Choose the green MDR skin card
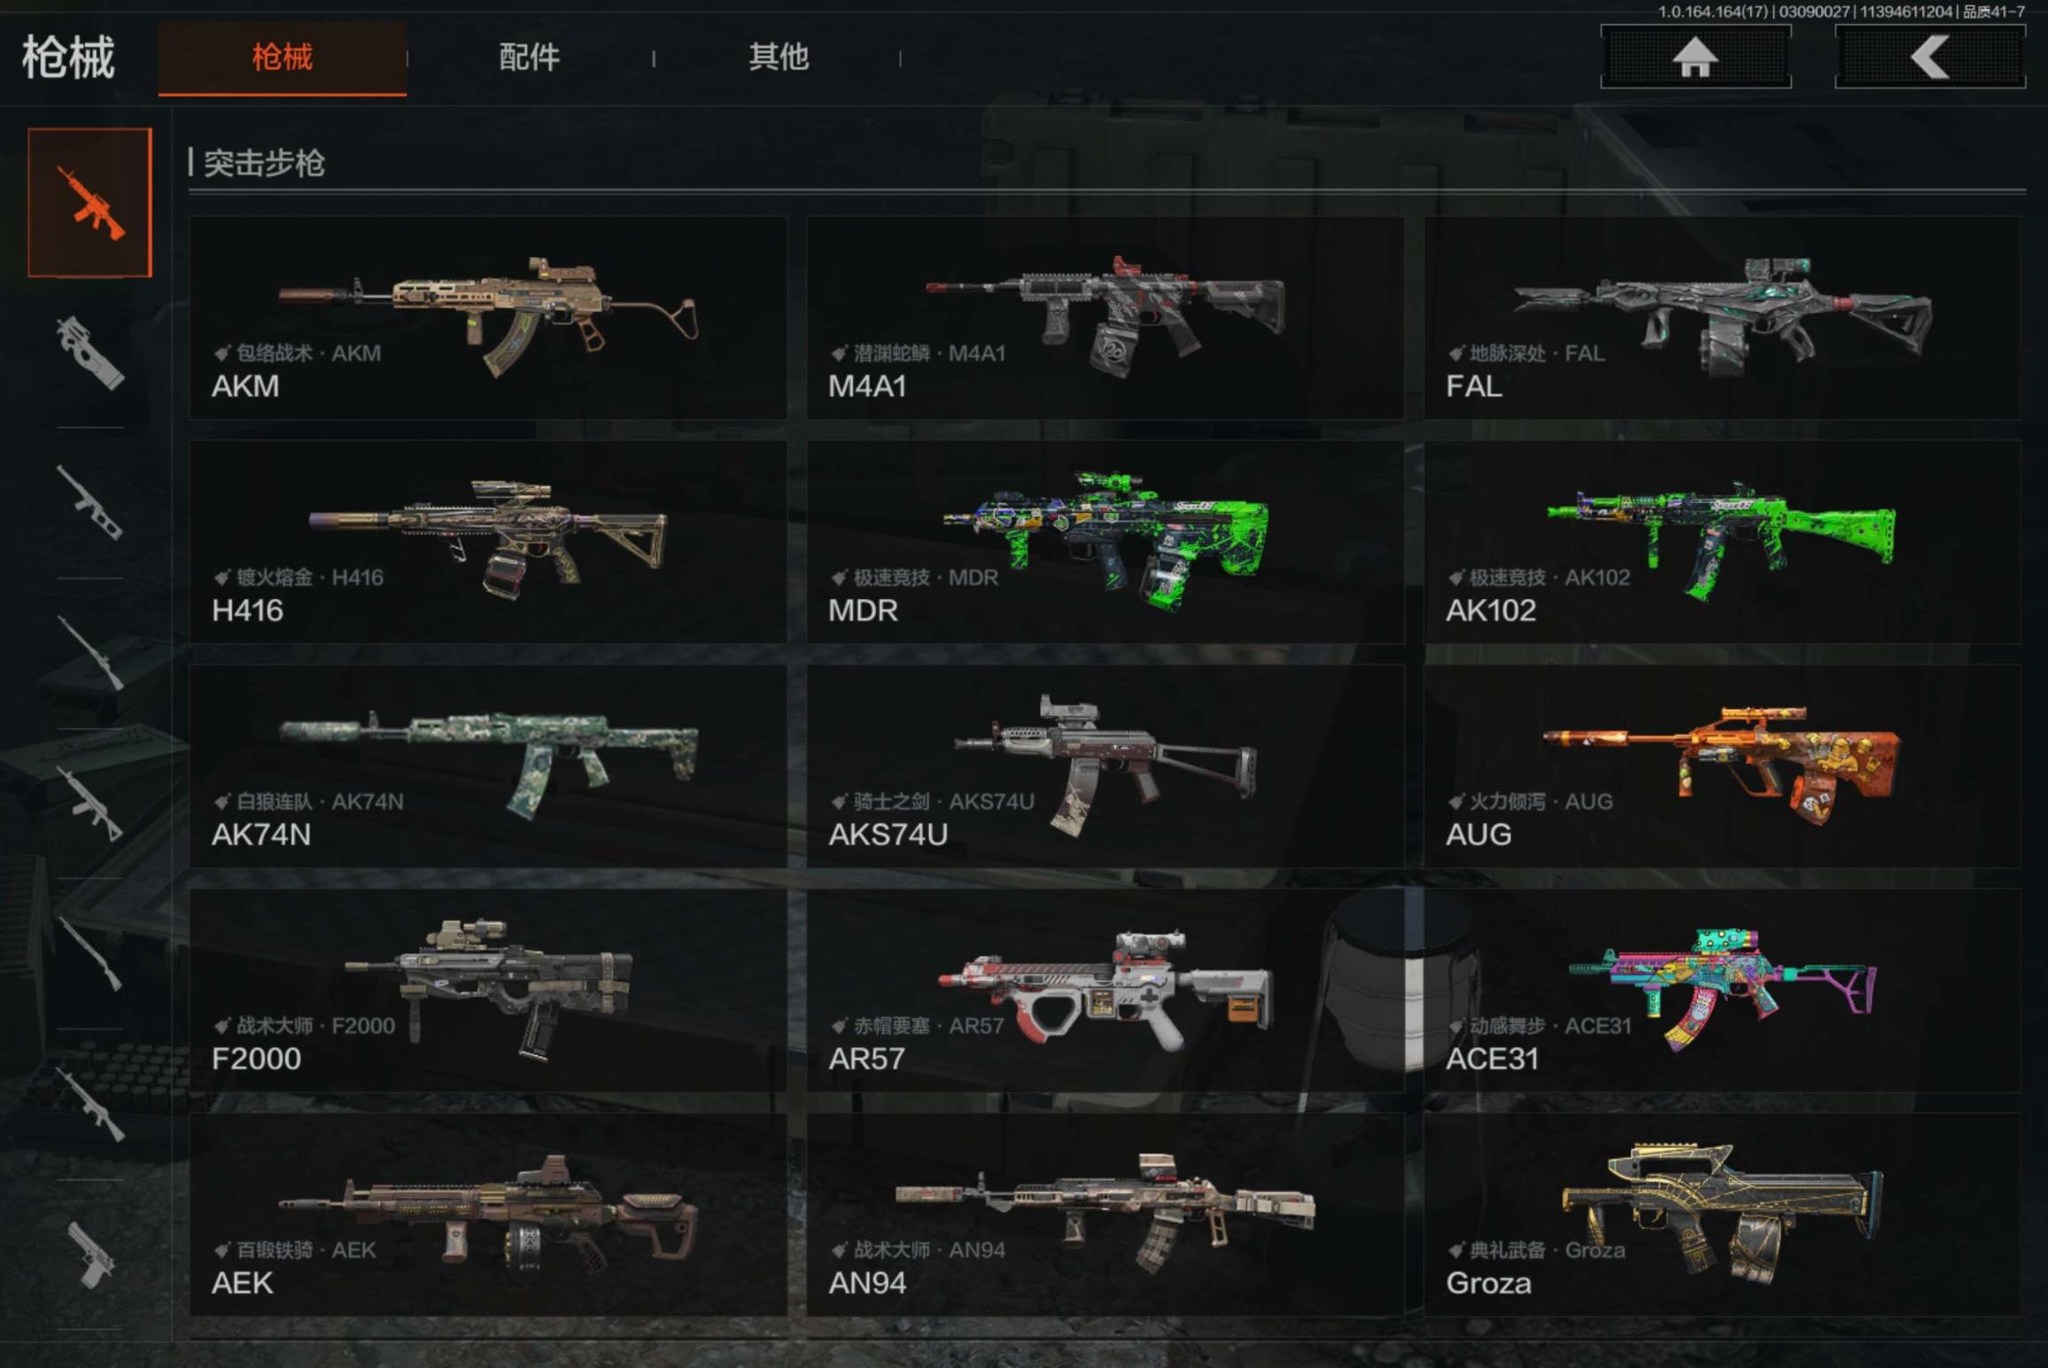 pyautogui.click(x=1105, y=541)
